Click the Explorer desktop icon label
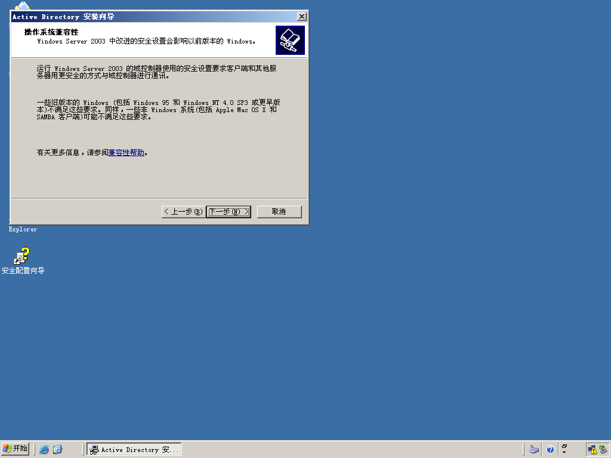611x458 pixels. (23, 230)
